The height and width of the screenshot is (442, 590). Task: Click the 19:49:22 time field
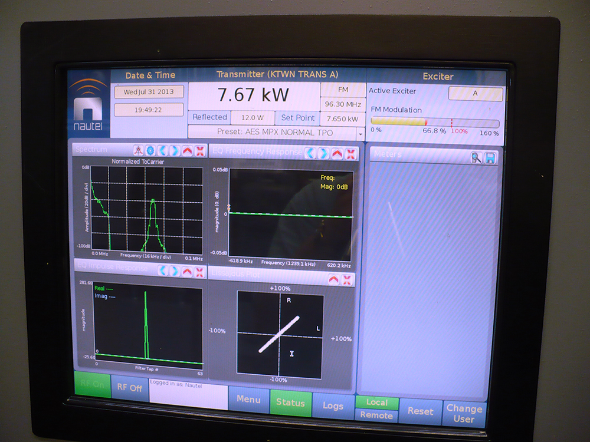pos(149,110)
